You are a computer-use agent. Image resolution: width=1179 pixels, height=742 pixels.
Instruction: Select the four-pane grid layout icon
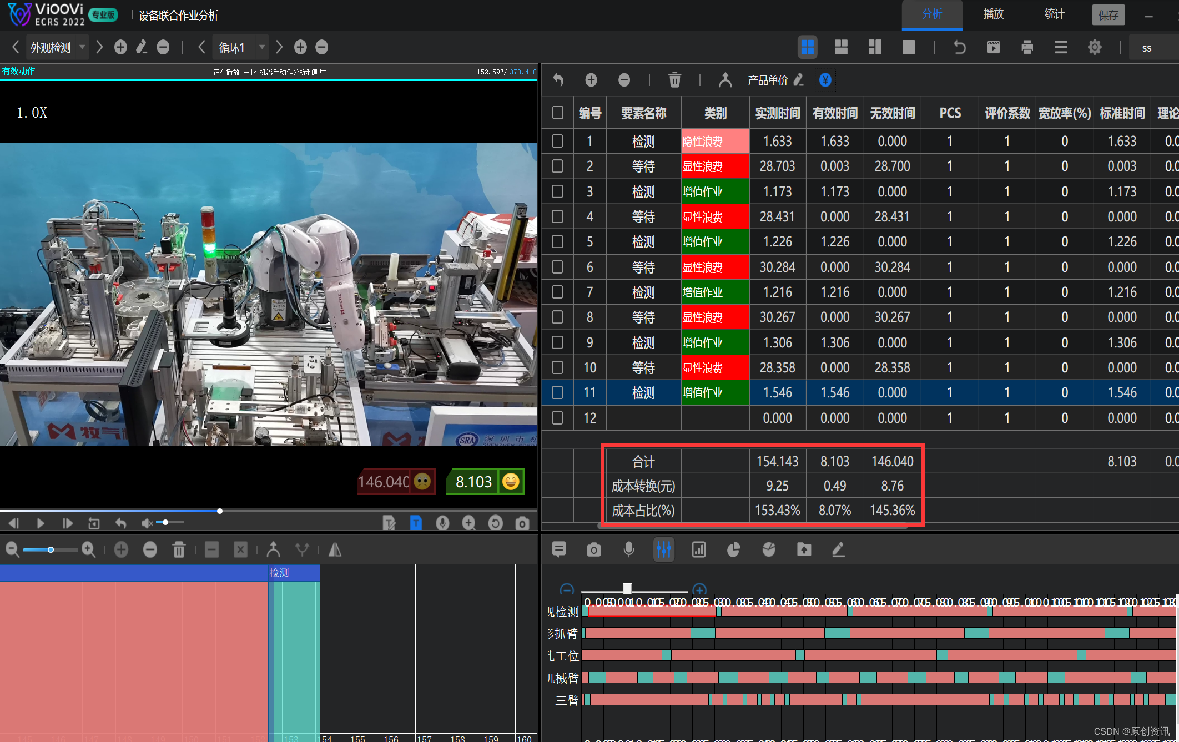(x=808, y=47)
